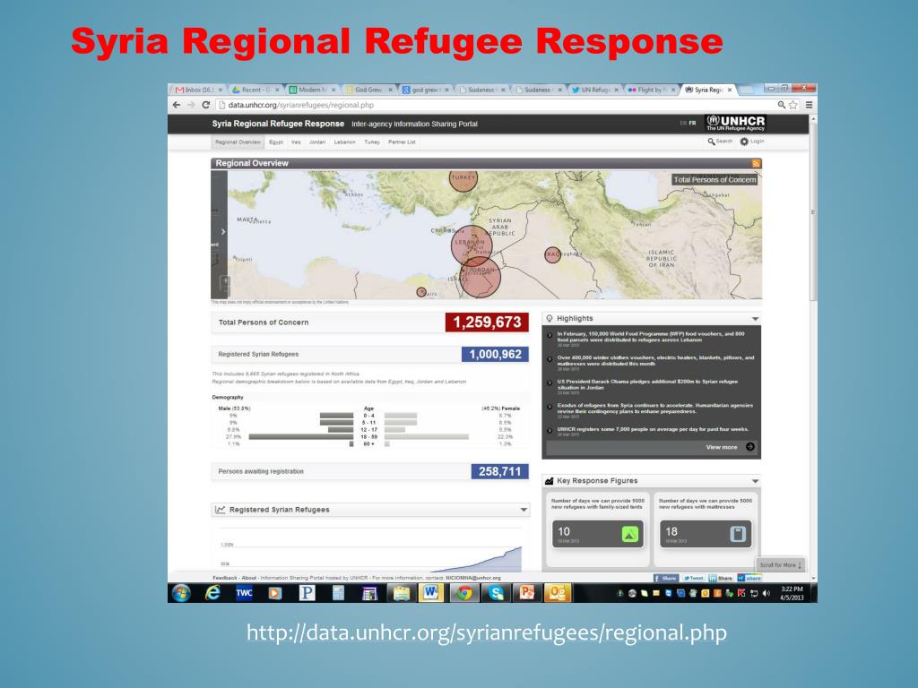Open Microsoft Word from taskbar

coord(430,593)
